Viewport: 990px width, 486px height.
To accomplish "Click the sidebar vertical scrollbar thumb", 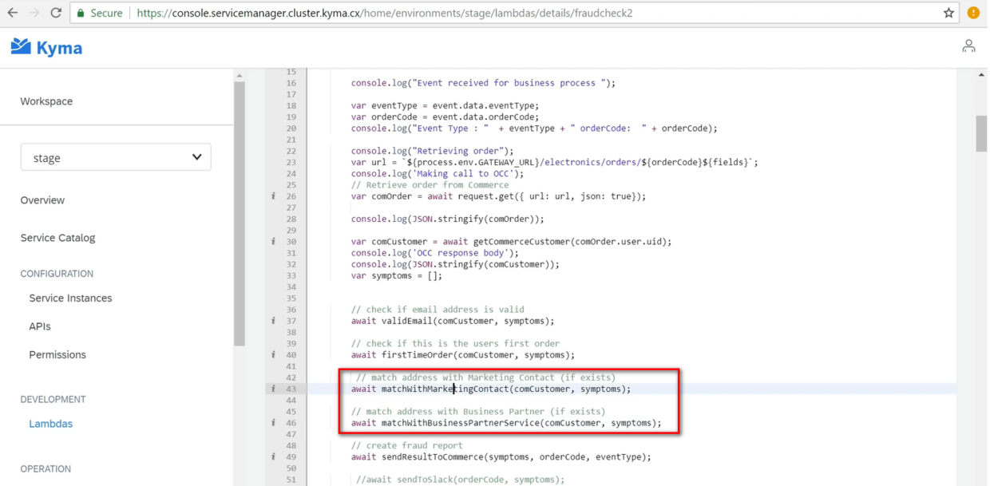I will (240, 214).
